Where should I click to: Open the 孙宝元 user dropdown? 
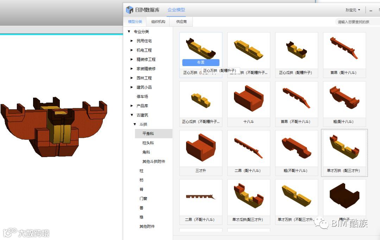tap(353, 10)
